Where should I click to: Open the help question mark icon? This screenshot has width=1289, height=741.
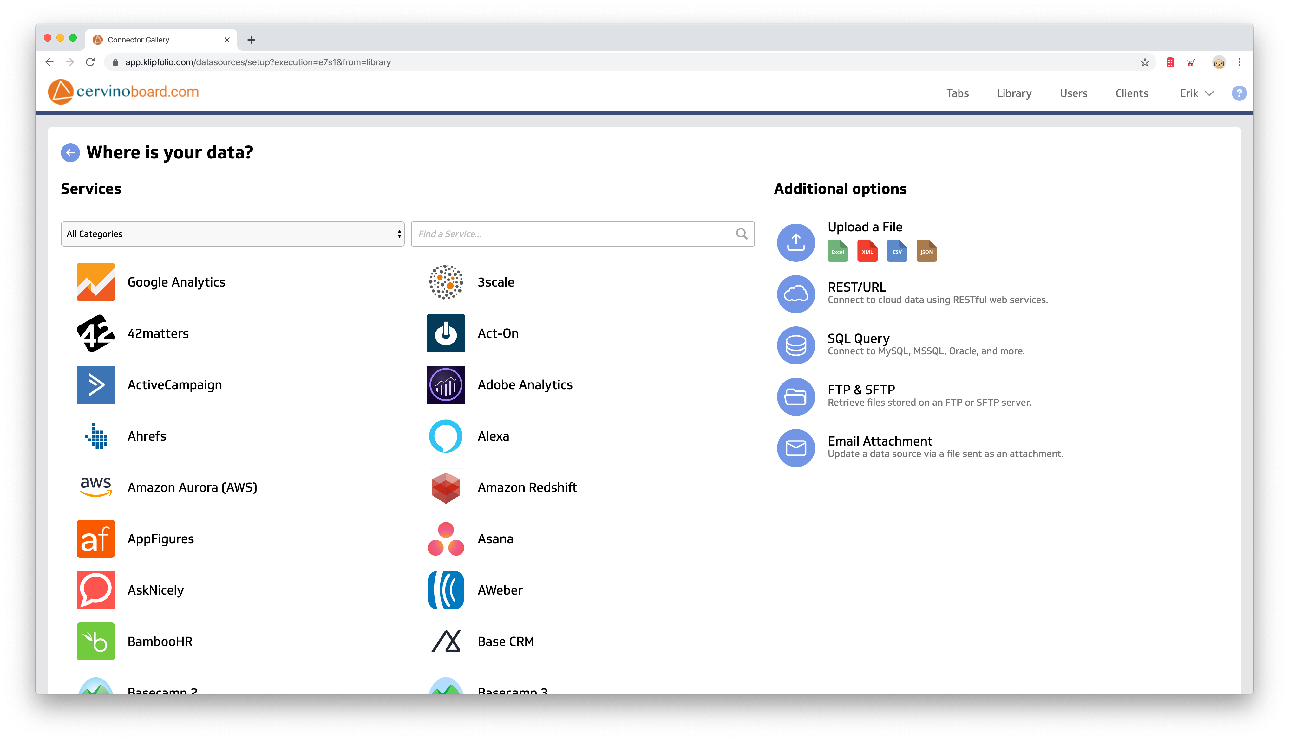pos(1239,93)
